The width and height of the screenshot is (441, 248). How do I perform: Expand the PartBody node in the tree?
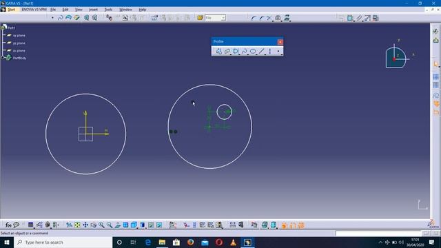[3, 57]
